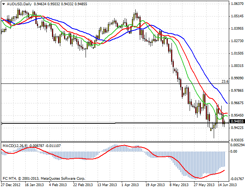245x188 pixels.
Task: Open the chart menu triangle beside AUDUSD
Action: click(4, 4)
